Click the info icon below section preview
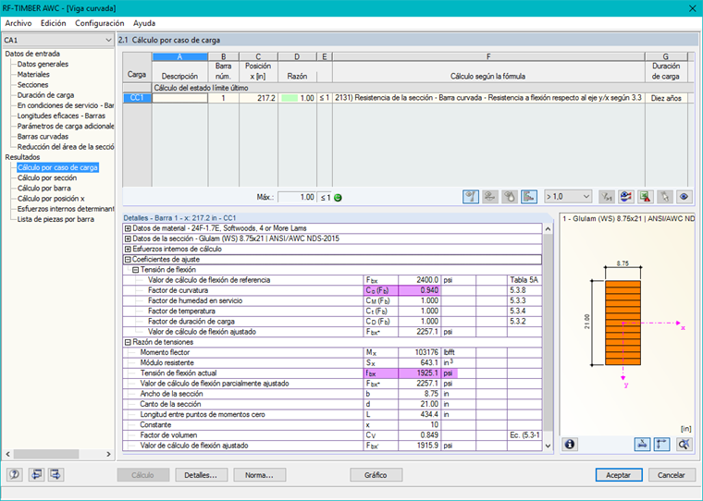This screenshot has height=501, width=703. 570,445
